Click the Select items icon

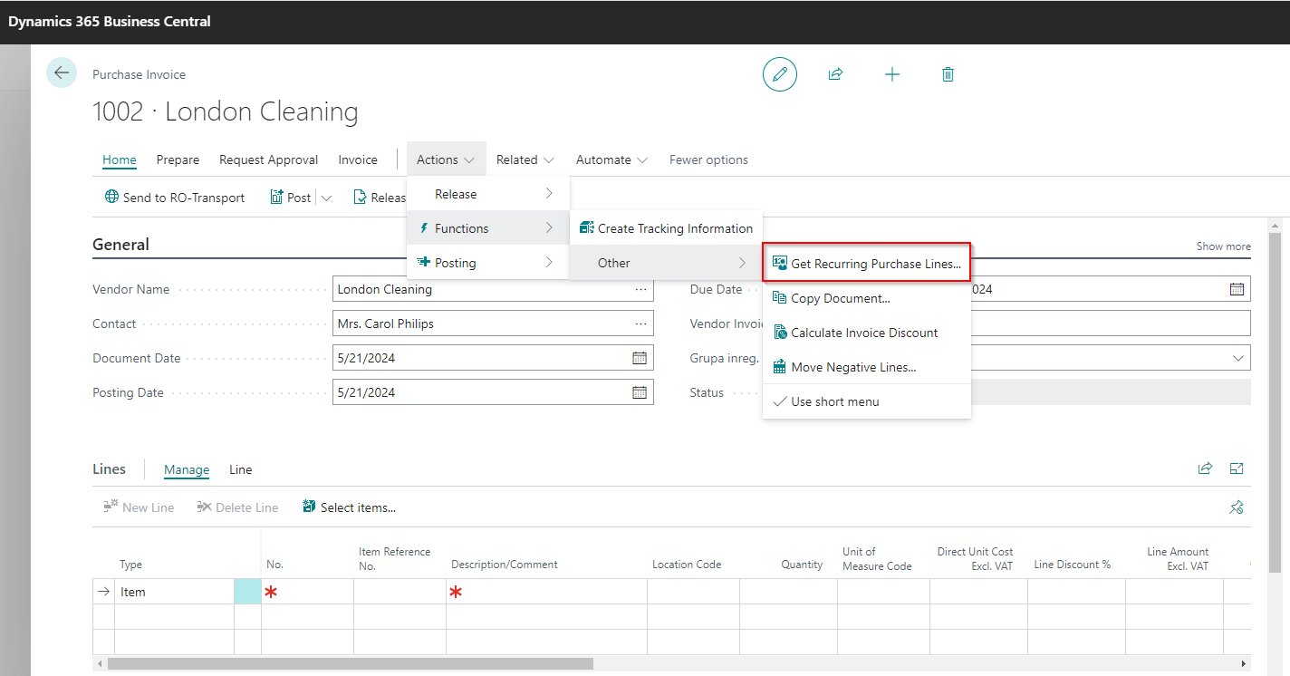(x=309, y=507)
